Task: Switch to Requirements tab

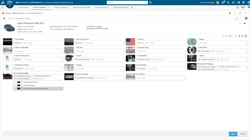Action: pyautogui.click(x=23, y=8)
